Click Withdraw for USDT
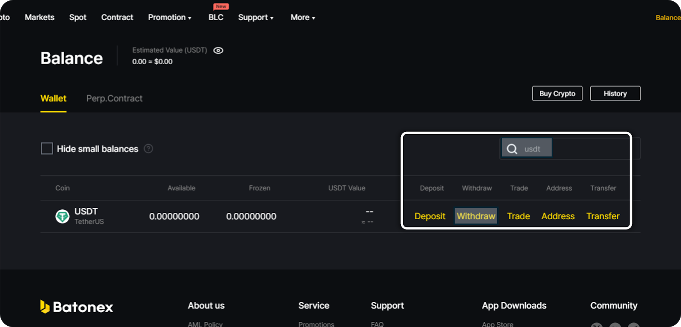Image resolution: width=681 pixels, height=327 pixels. point(476,216)
